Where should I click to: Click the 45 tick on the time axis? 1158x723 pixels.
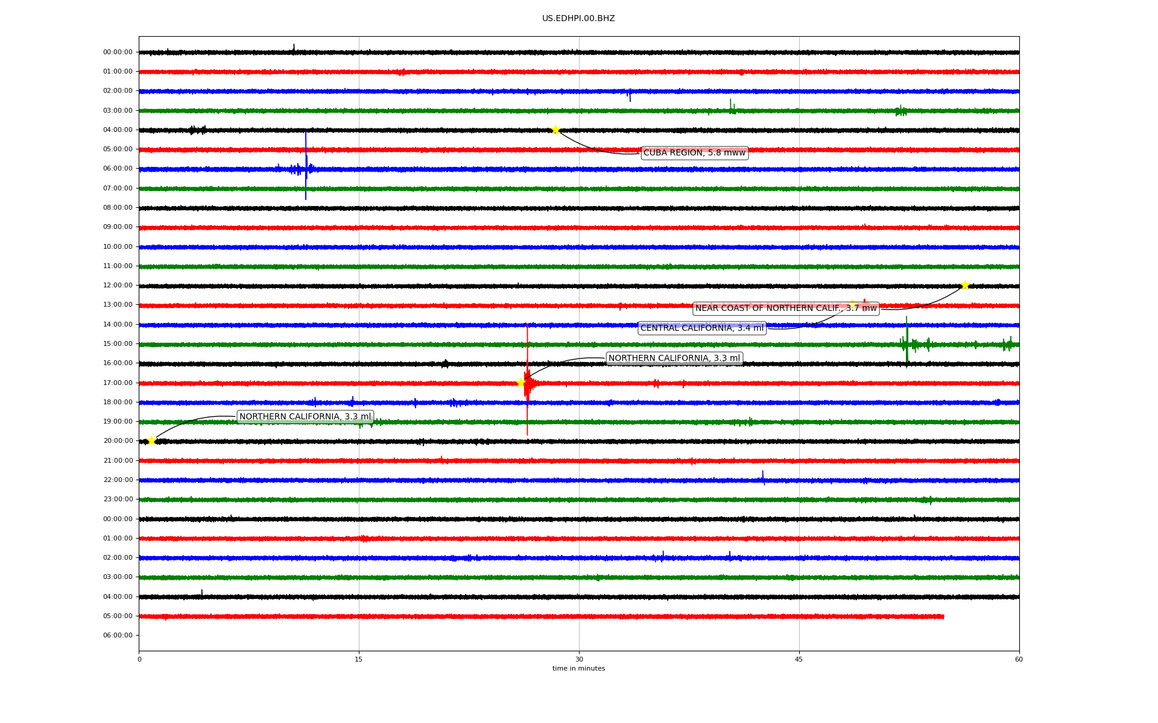[x=799, y=659]
